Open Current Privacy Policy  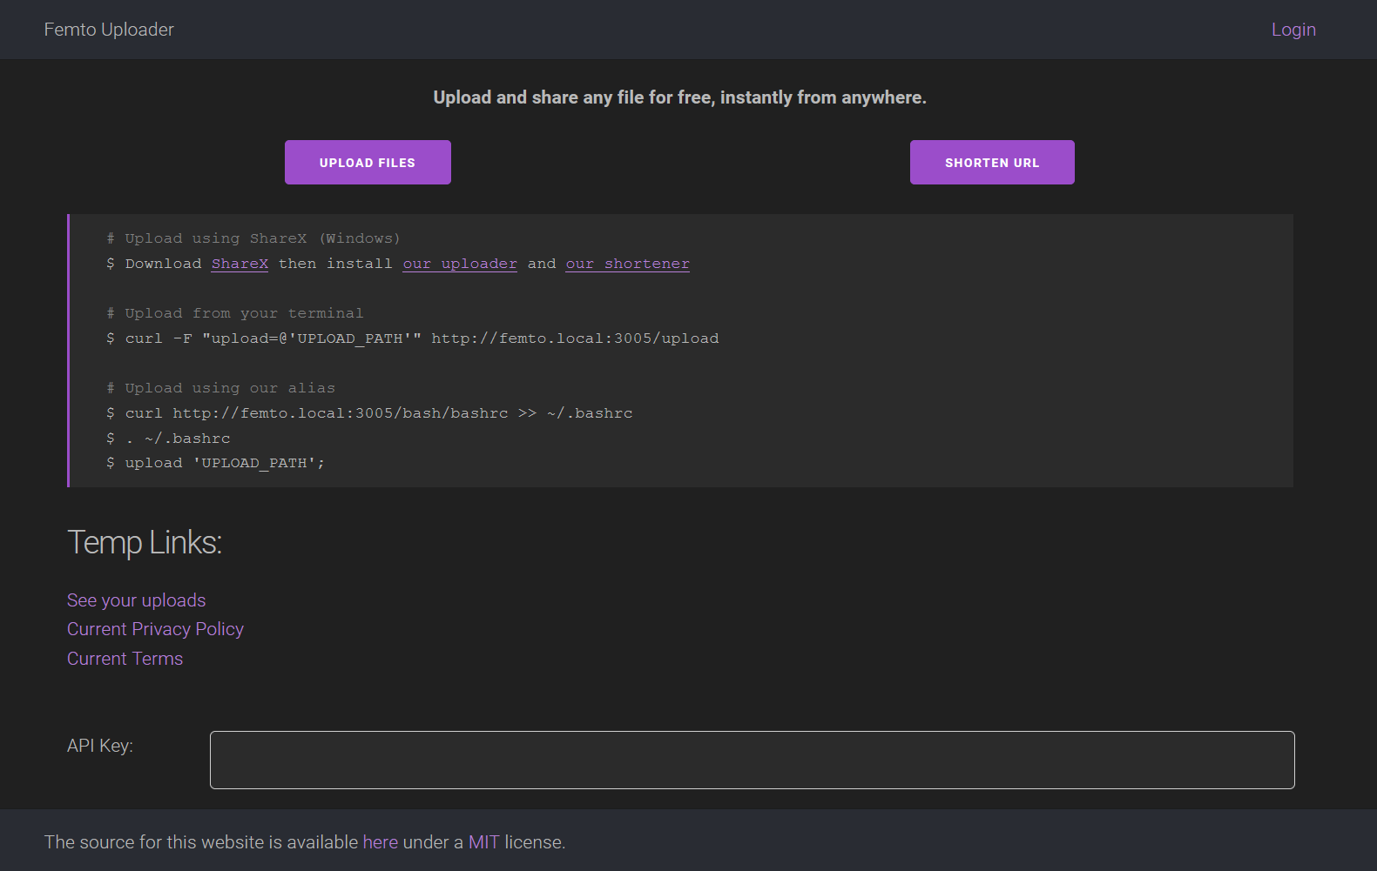click(155, 629)
